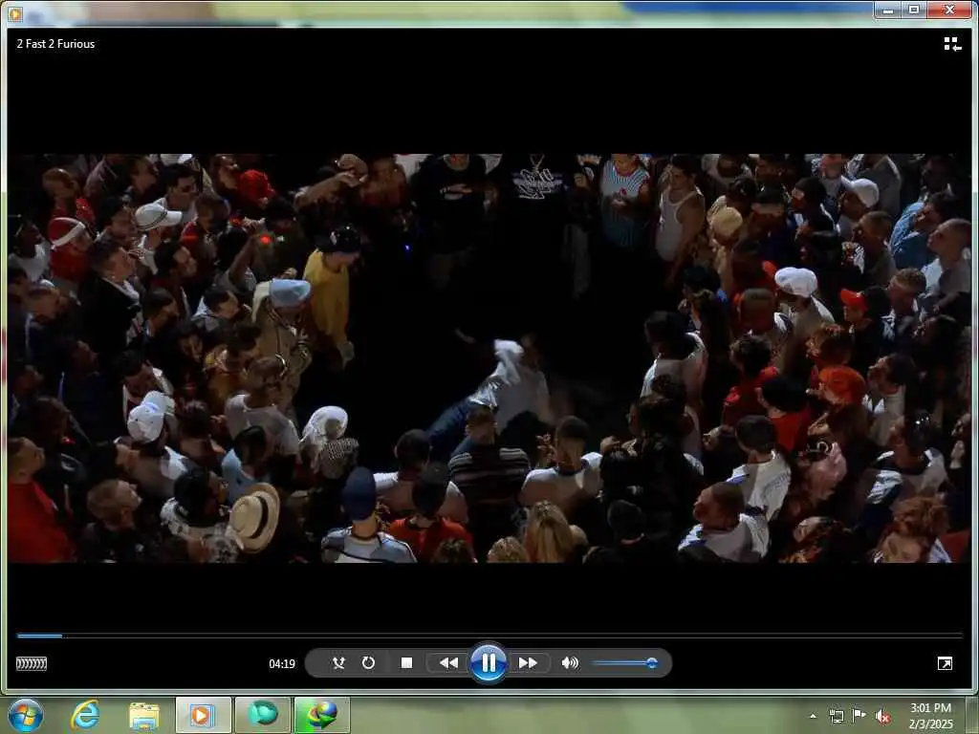
Task: Click the 04:19 elapsed time display
Action: [282, 663]
